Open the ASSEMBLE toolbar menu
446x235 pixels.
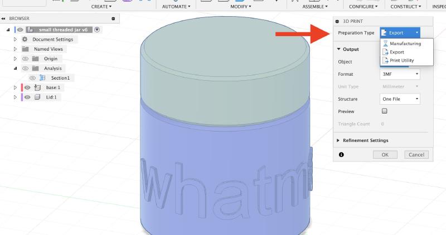[x=315, y=7]
